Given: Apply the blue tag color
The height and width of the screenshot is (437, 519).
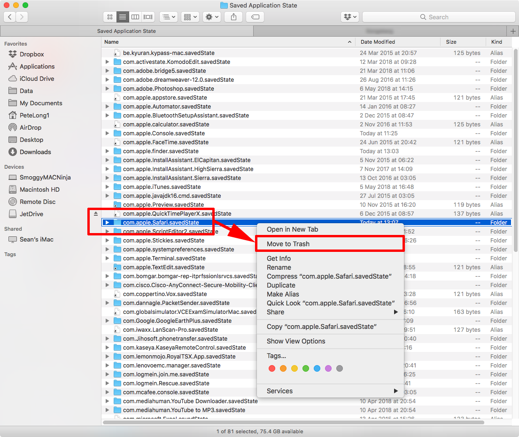Looking at the screenshot, I should pyautogui.click(x=317, y=368).
